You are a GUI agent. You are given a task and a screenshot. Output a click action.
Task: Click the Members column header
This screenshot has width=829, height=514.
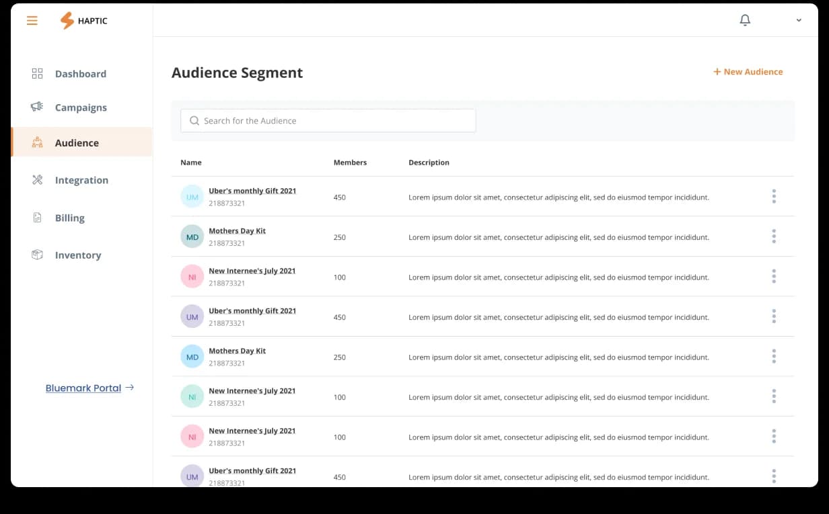(x=350, y=163)
